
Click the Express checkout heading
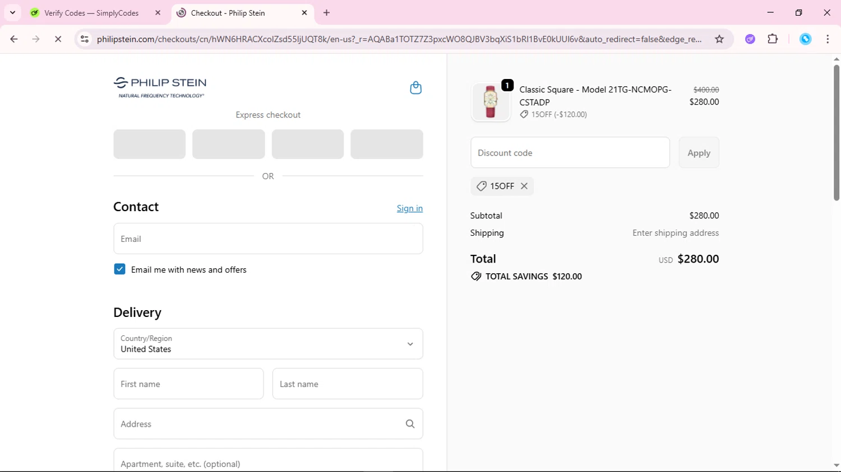point(268,115)
